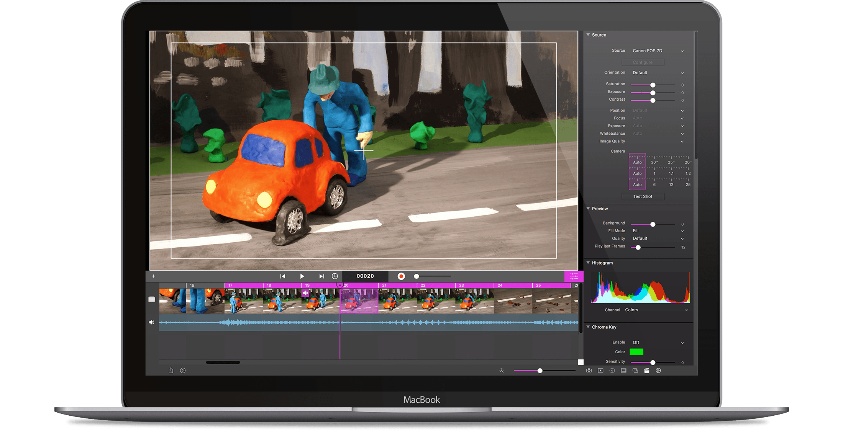The height and width of the screenshot is (431, 843).
Task: Select frame 23 thumbnail in timeline
Action: tap(474, 301)
